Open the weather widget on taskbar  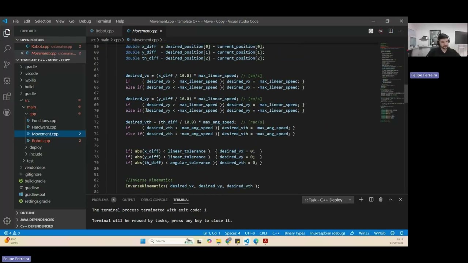pos(11,241)
